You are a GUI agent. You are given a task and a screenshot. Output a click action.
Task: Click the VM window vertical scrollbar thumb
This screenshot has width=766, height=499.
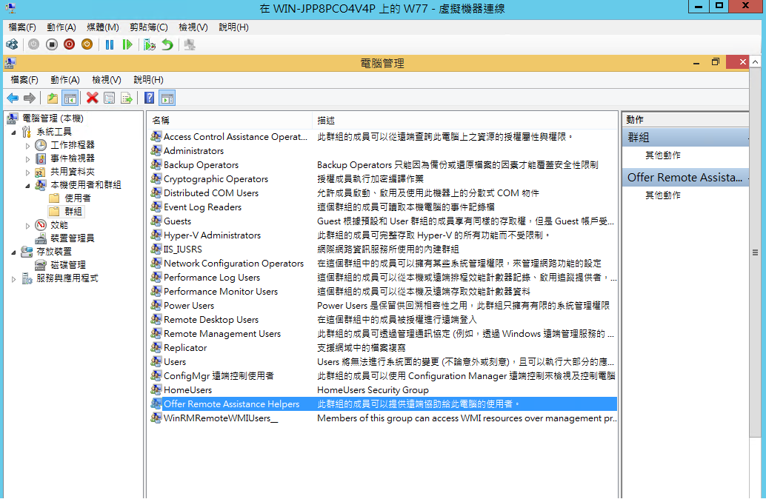click(x=755, y=252)
